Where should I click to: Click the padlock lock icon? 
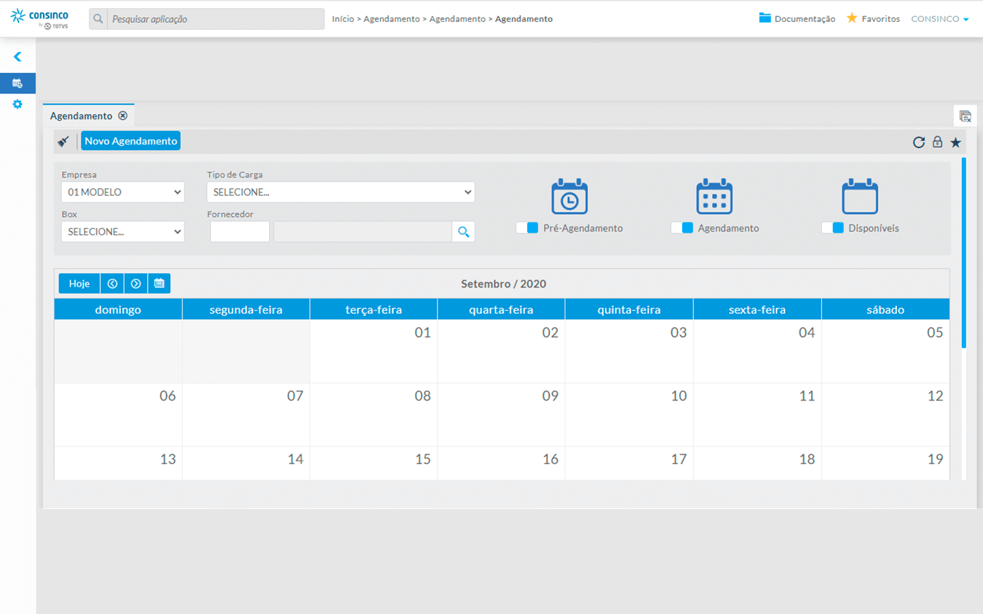937,142
